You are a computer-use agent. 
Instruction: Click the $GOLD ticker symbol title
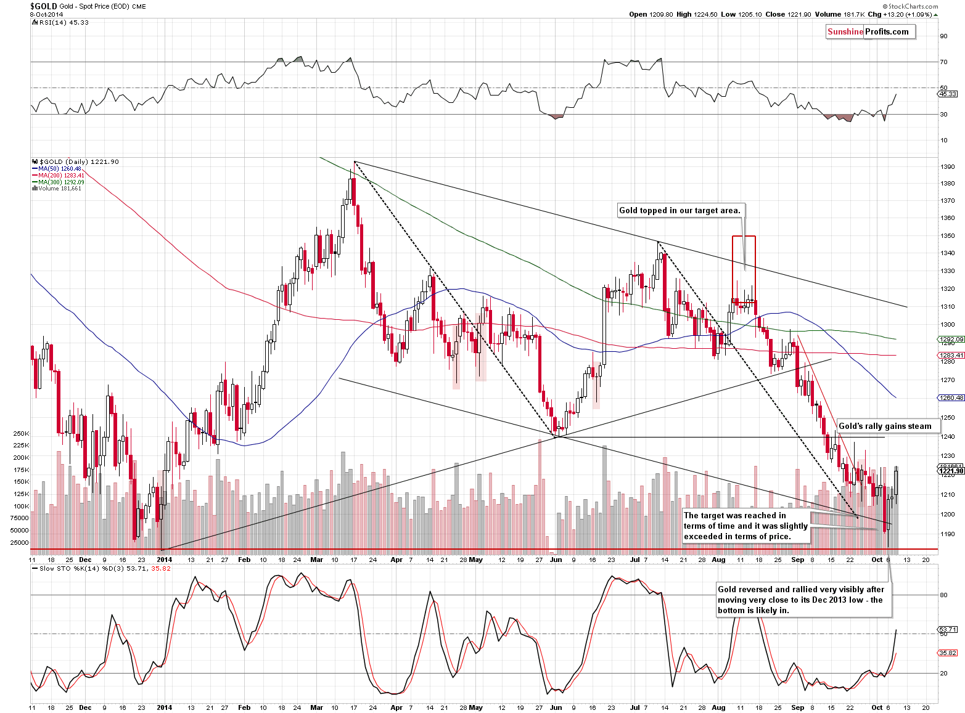pos(43,6)
